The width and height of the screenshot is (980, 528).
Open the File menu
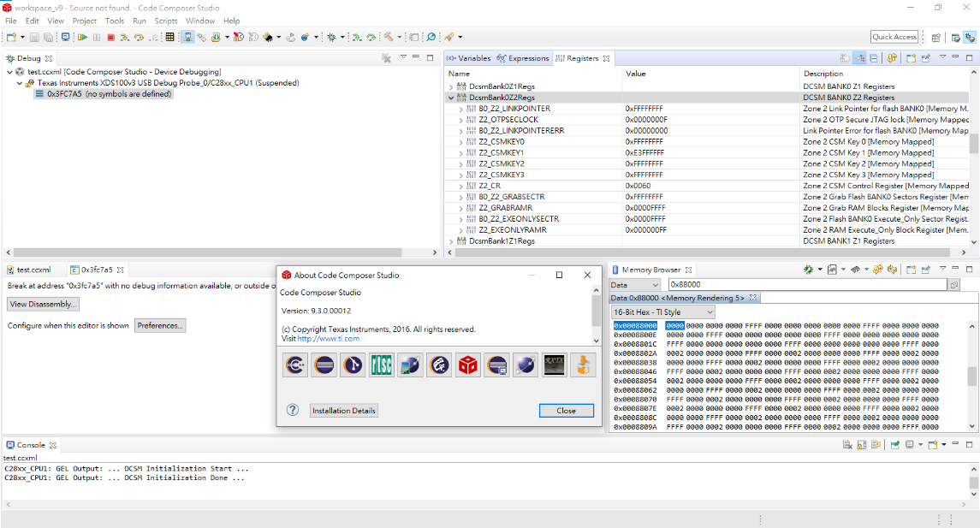click(x=11, y=21)
